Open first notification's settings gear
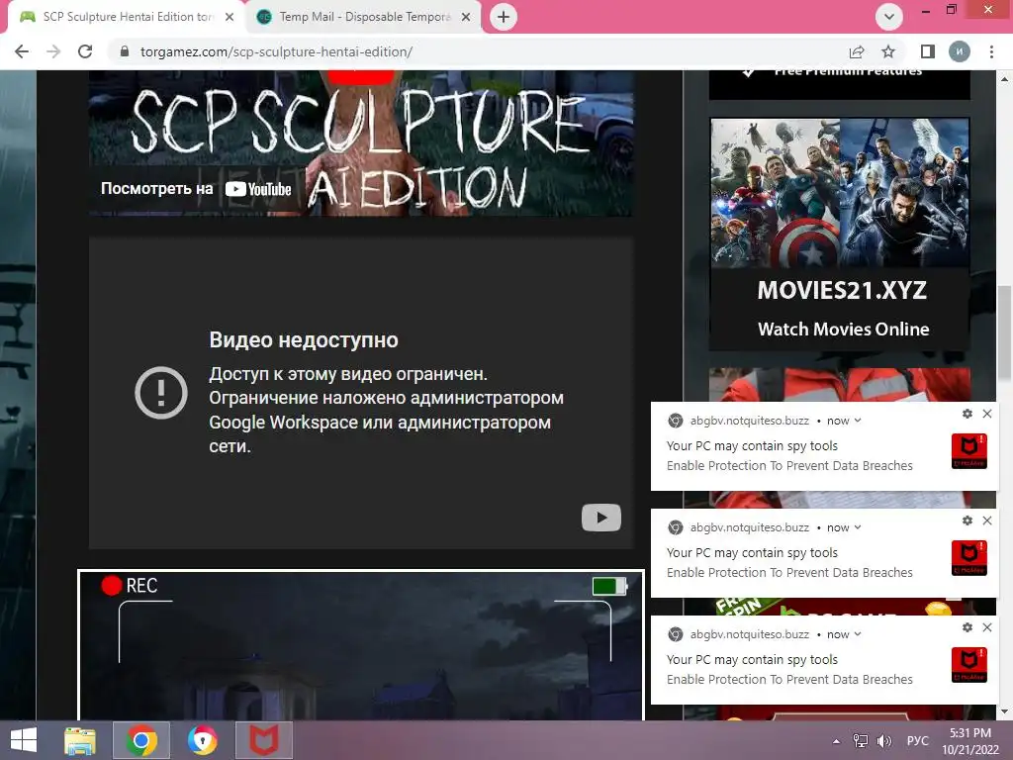Image resolution: width=1013 pixels, height=760 pixels. point(967,414)
